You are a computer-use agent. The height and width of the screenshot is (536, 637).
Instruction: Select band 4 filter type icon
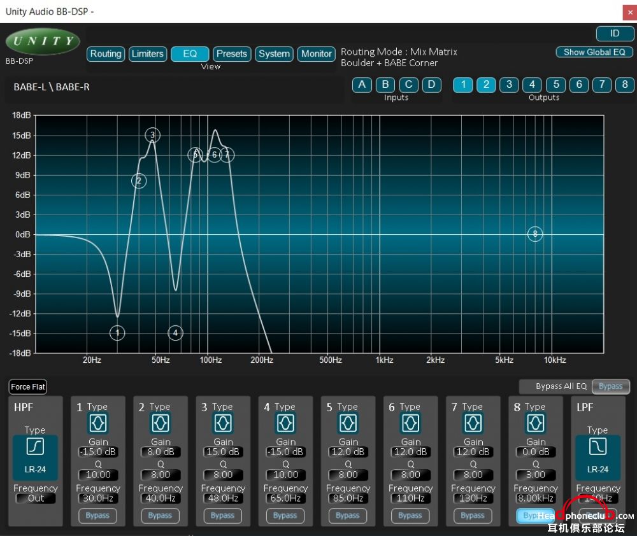(x=285, y=423)
